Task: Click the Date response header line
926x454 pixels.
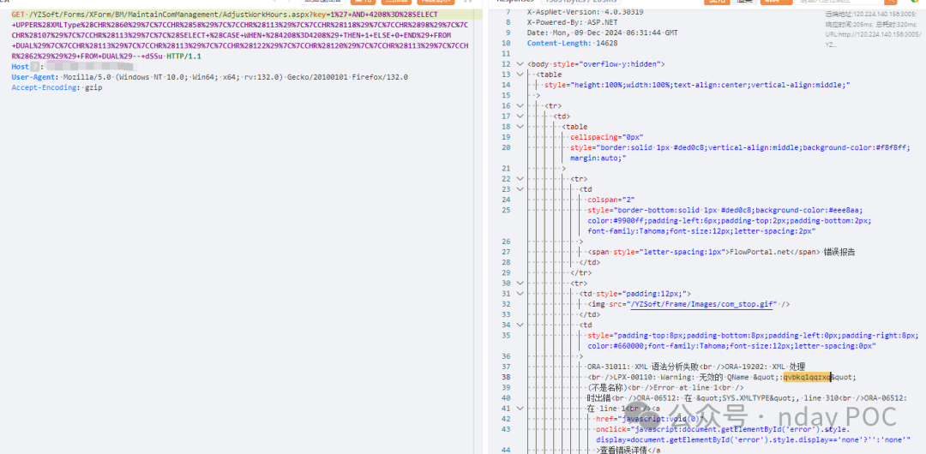Action: 603,33
